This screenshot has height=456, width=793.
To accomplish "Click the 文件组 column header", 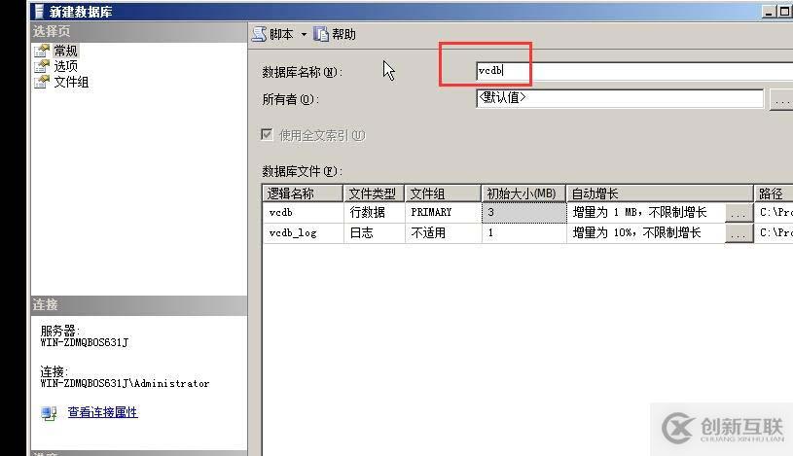I will [443, 193].
